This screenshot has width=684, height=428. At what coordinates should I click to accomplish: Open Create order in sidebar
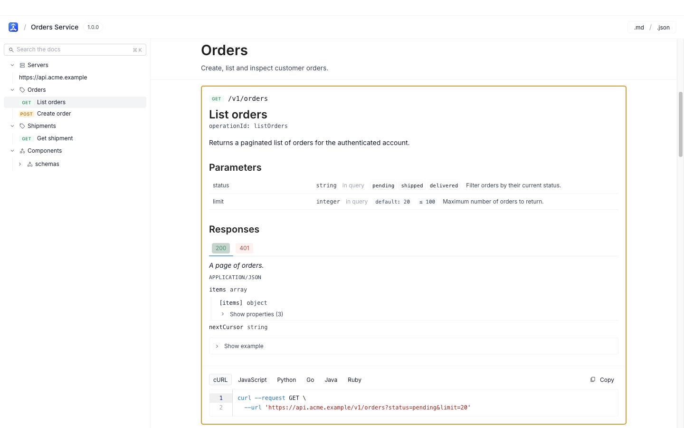75,114
